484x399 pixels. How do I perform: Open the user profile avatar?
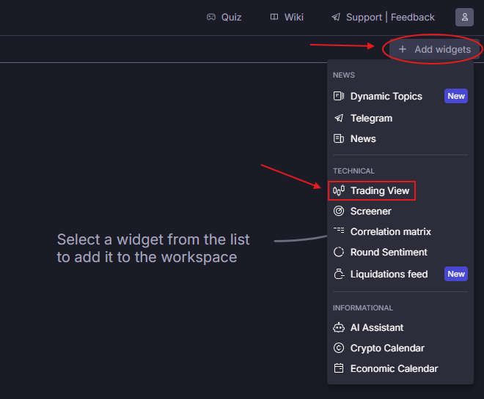pyautogui.click(x=464, y=17)
